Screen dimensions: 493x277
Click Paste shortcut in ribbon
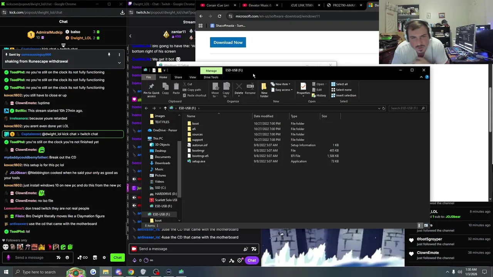(194, 95)
